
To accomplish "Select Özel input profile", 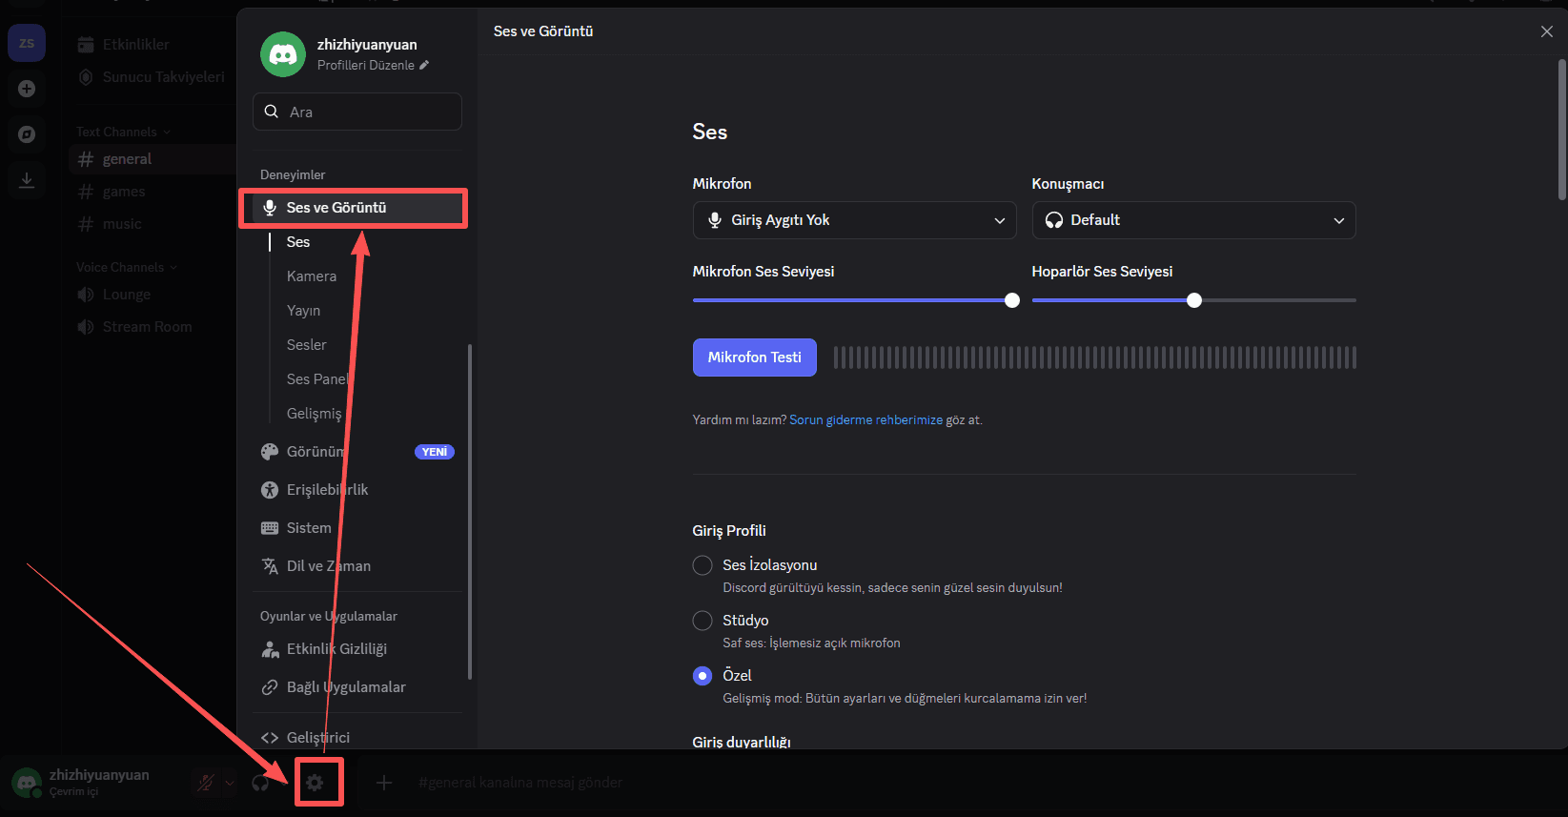I will pyautogui.click(x=703, y=676).
